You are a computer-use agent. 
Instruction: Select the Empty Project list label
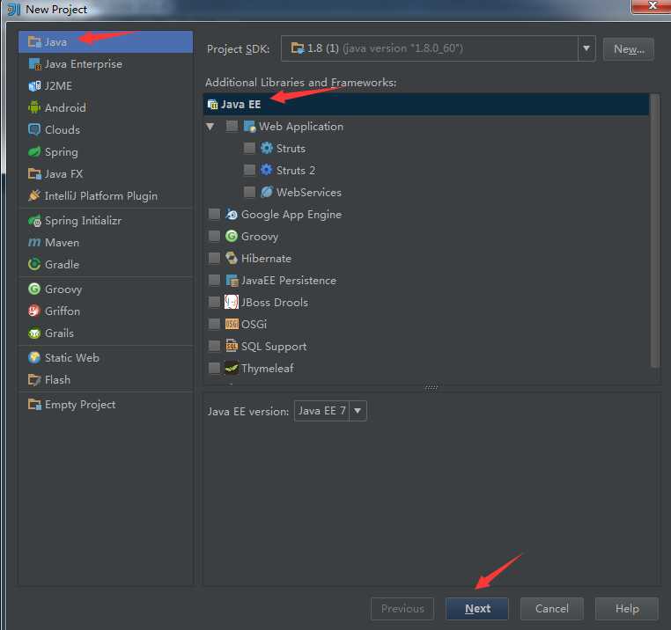(x=80, y=405)
